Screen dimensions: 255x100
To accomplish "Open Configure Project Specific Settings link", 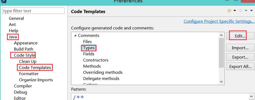I will pyautogui.click(x=219, y=21).
